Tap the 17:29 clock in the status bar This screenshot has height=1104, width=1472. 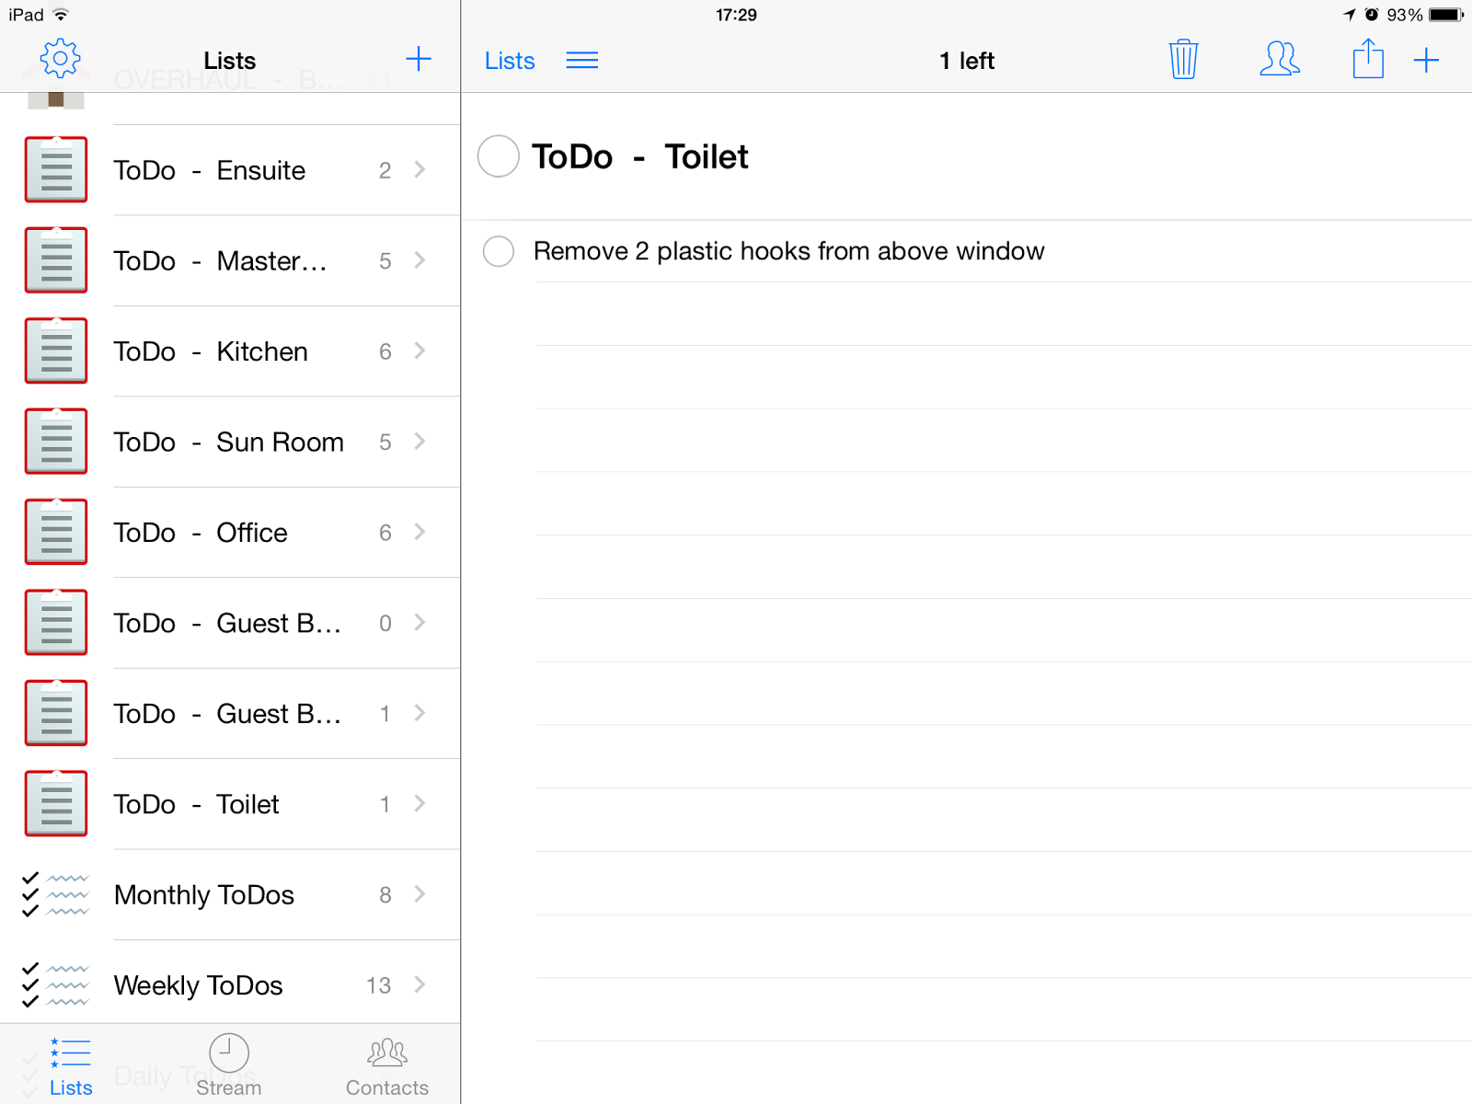pyautogui.click(x=736, y=15)
